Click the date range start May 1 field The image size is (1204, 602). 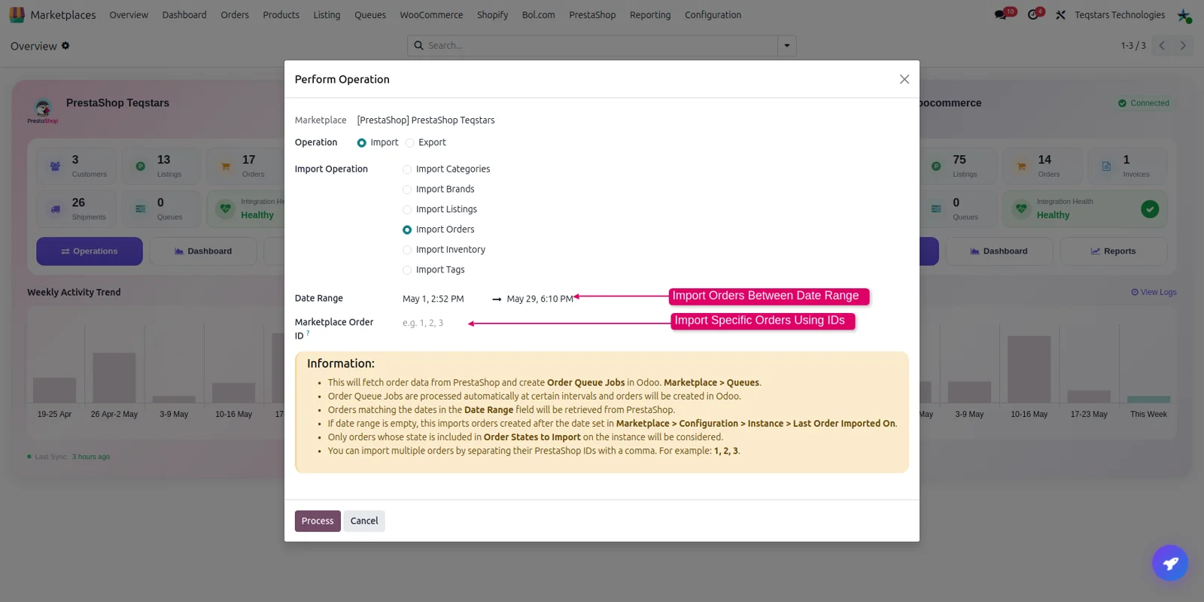coord(433,299)
